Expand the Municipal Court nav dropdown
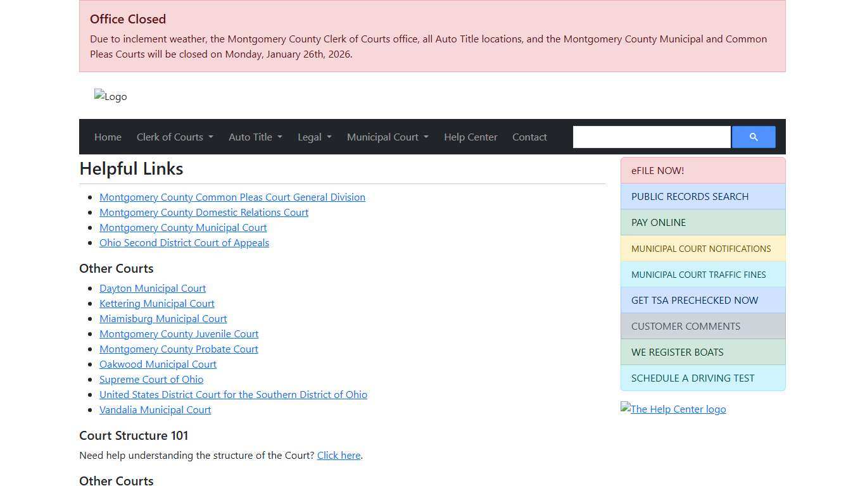Screen dimensions: 865x486 [388, 137]
